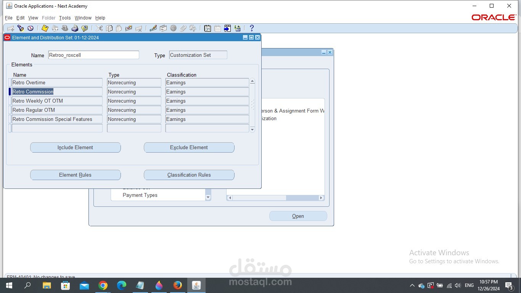This screenshot has height=293, width=521.
Task: Open Google Chrome from the taskbar
Action: click(103, 285)
